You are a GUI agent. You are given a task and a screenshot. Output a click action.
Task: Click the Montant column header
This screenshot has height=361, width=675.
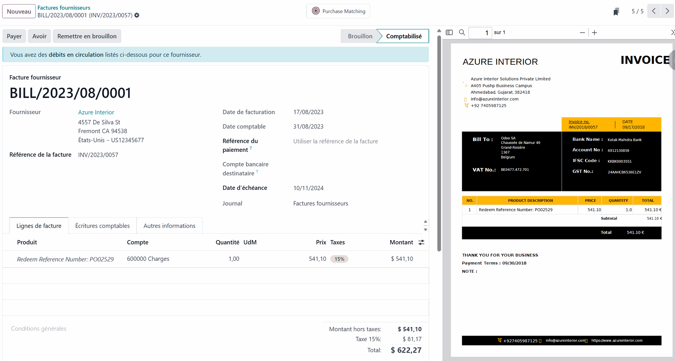[401, 242]
